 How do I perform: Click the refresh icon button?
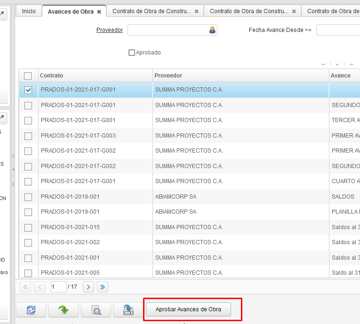tap(31, 309)
